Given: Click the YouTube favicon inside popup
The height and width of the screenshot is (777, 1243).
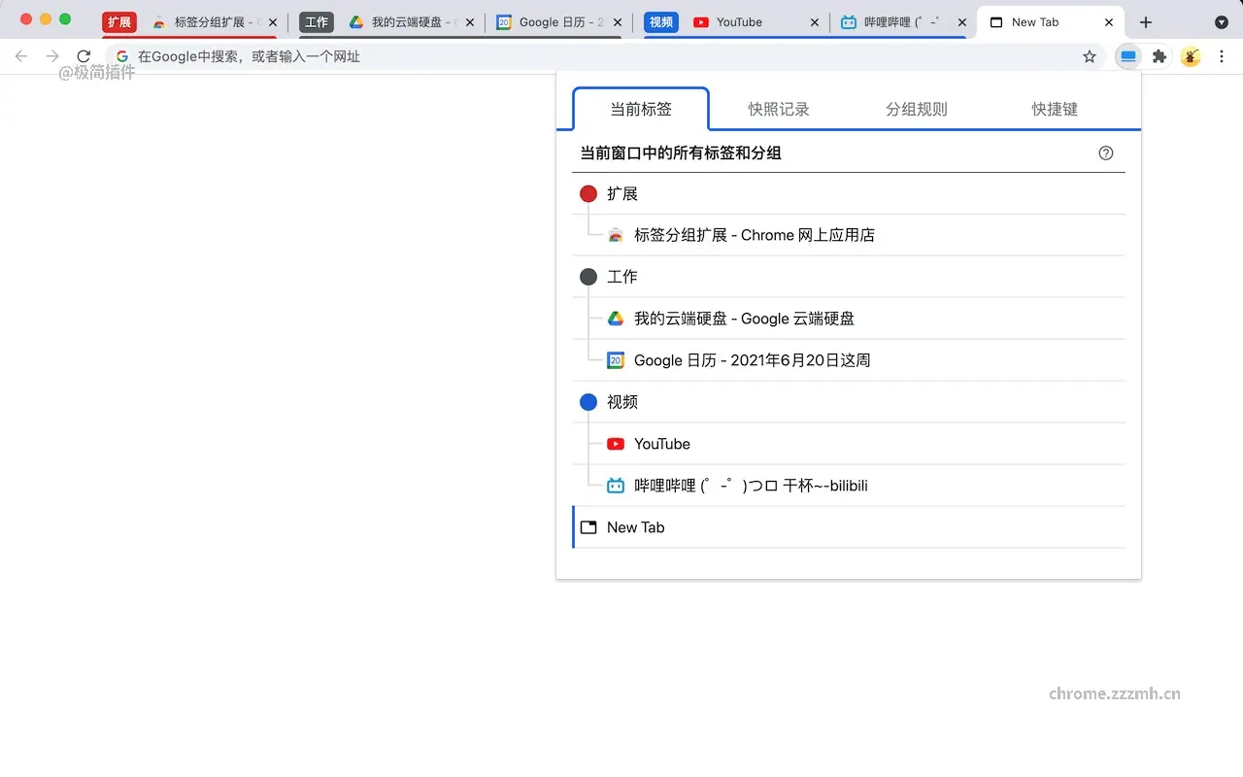Looking at the screenshot, I should click(x=615, y=444).
